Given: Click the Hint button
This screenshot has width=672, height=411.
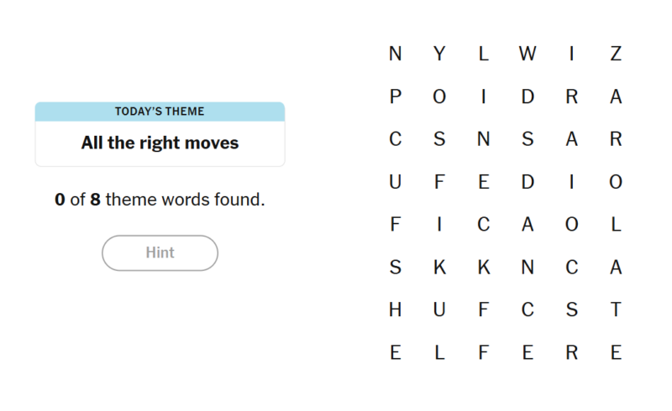Looking at the screenshot, I should [x=160, y=253].
